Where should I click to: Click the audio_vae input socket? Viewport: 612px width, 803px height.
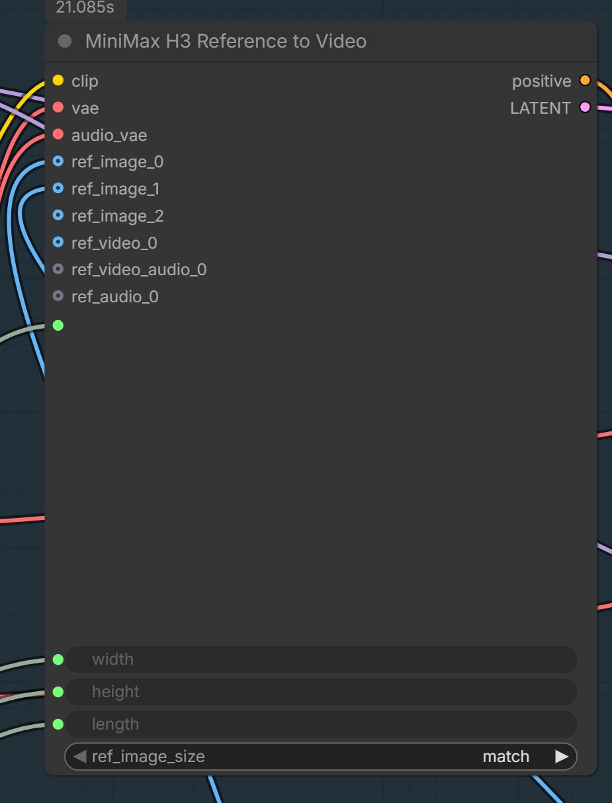click(x=58, y=135)
